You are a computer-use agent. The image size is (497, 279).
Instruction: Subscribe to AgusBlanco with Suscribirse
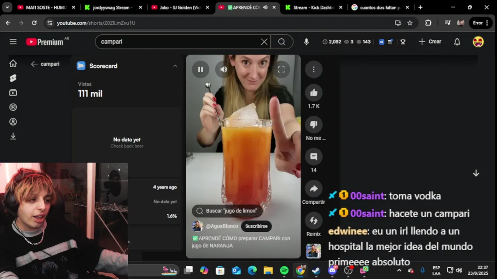(256, 226)
